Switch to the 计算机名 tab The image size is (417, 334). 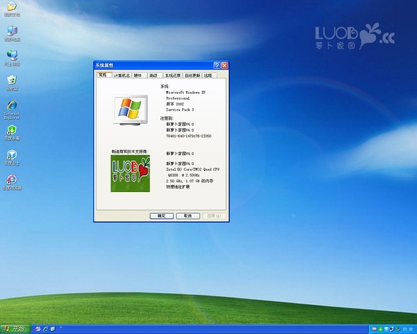[x=122, y=75]
